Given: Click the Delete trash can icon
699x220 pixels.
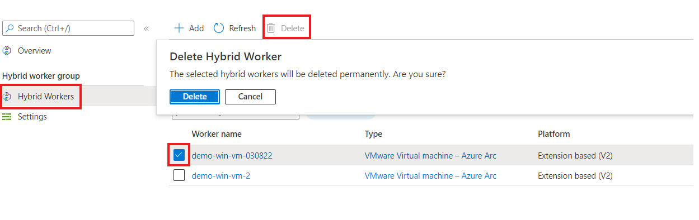Looking at the screenshot, I should point(271,28).
